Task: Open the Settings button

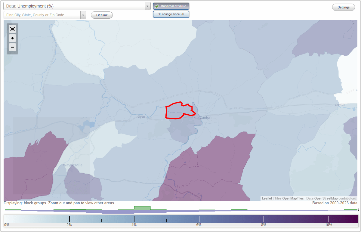Action: (343, 7)
